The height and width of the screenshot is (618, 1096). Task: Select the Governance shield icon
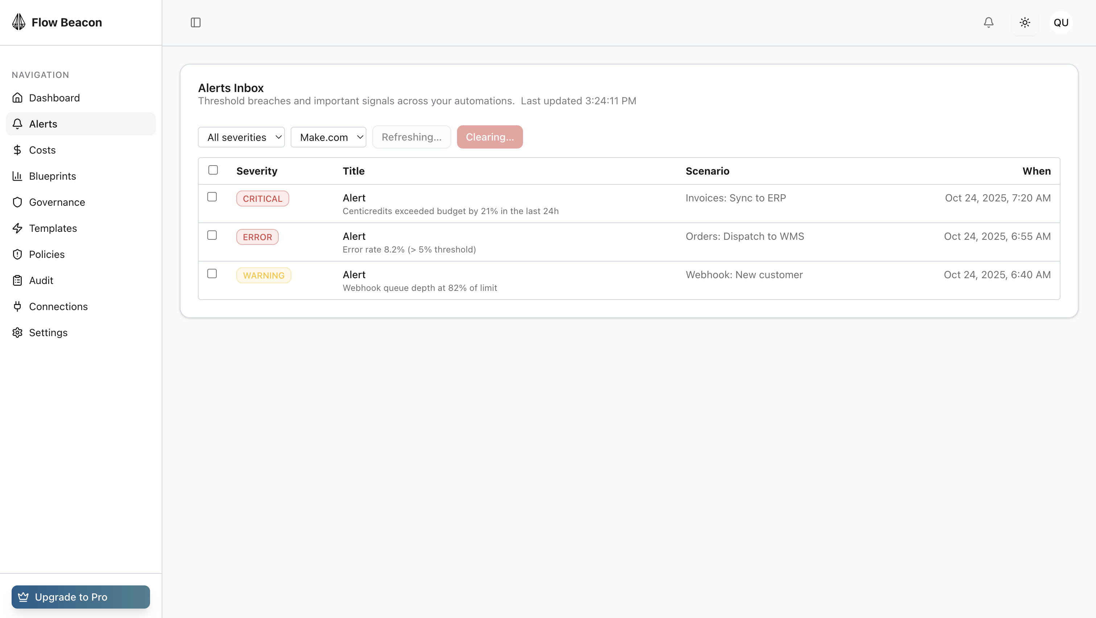pos(17,202)
